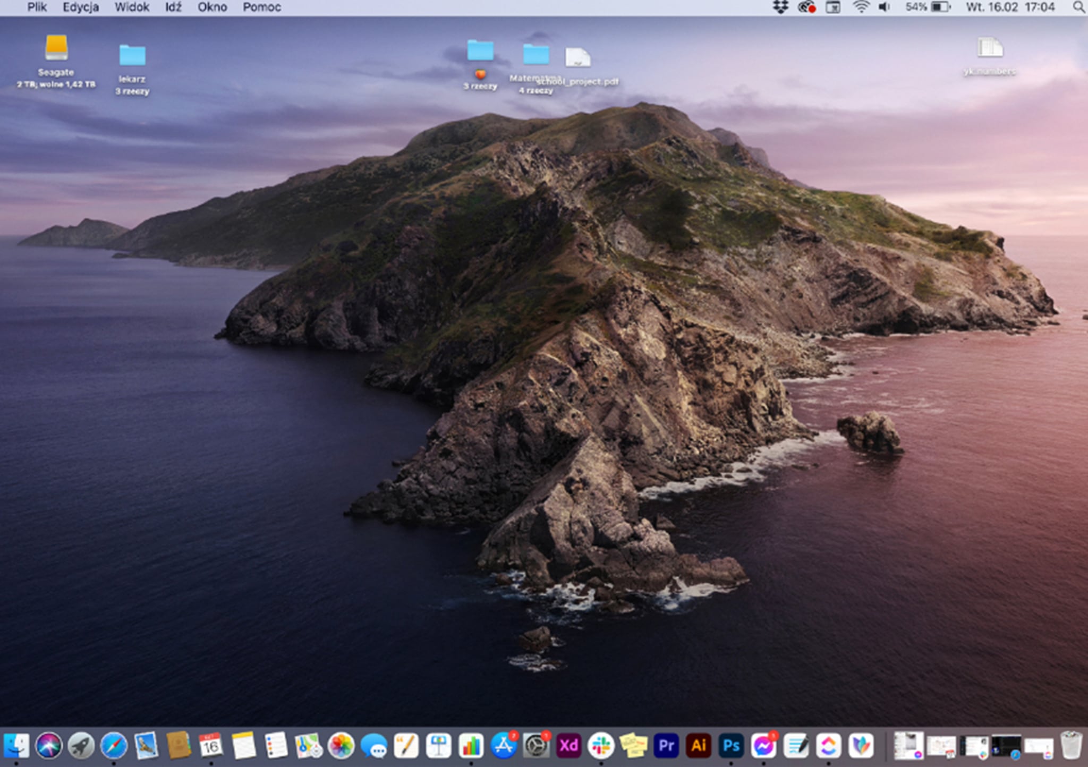Select the school_project.pdf file on the desktop
The height and width of the screenshot is (767, 1088).
click(x=578, y=58)
